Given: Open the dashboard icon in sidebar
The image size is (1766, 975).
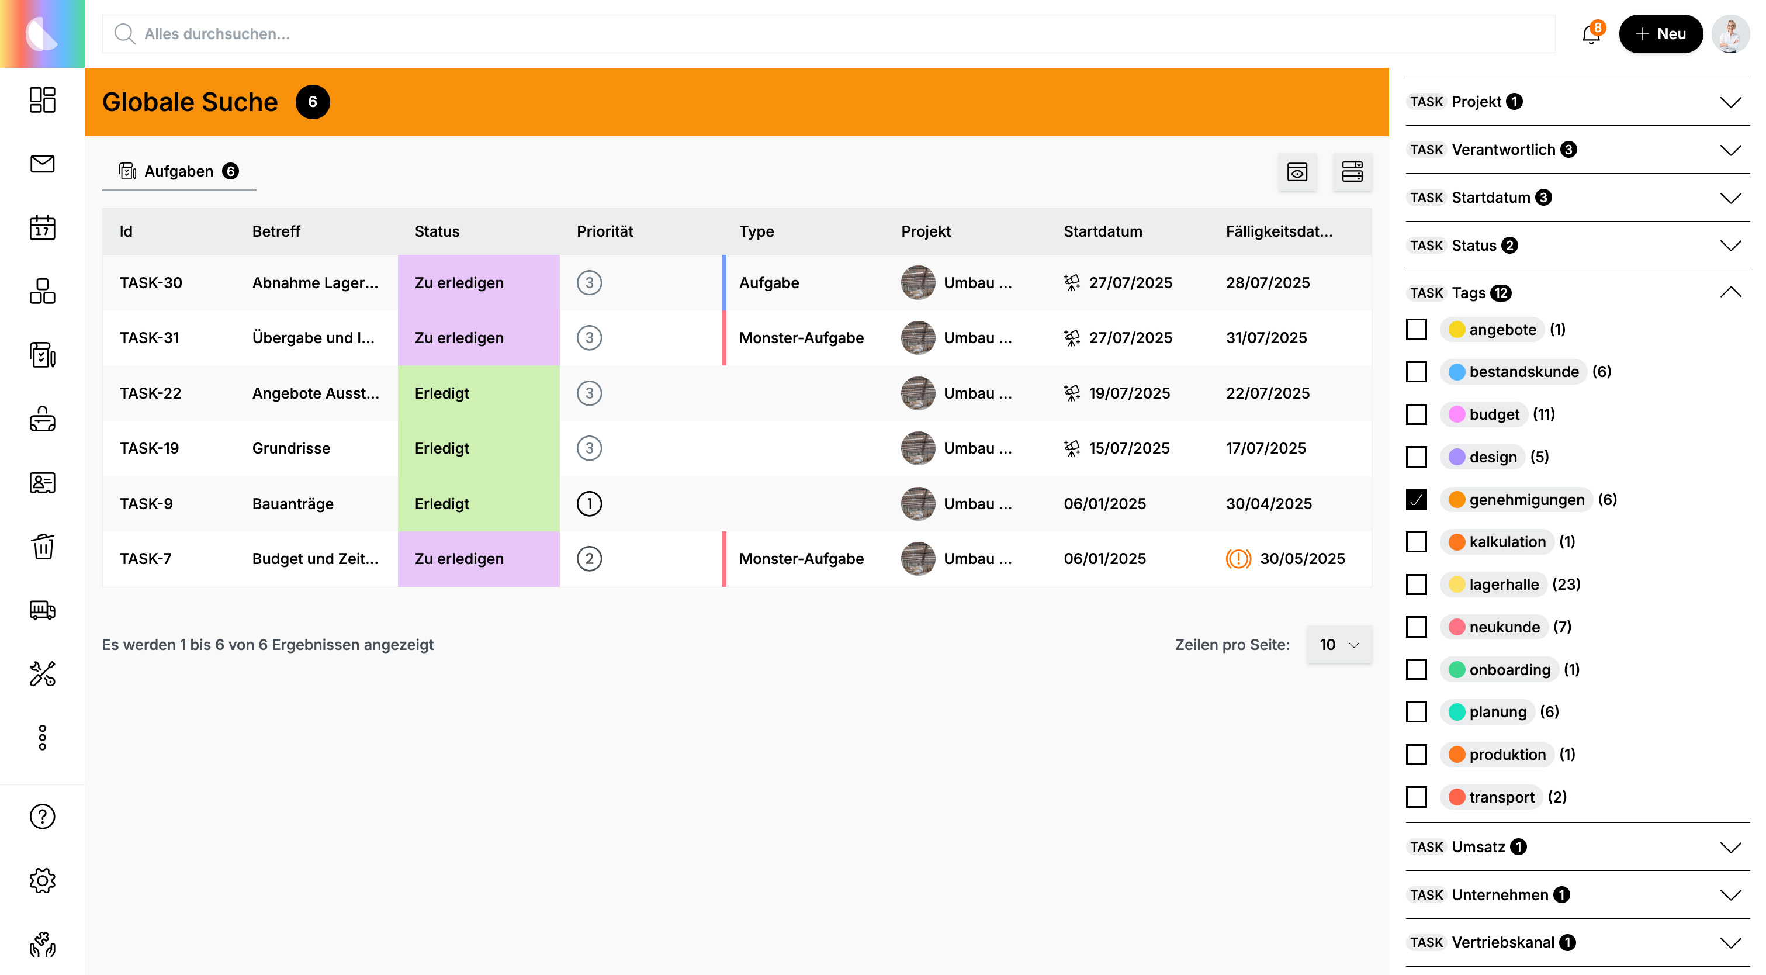Looking at the screenshot, I should click(43, 100).
